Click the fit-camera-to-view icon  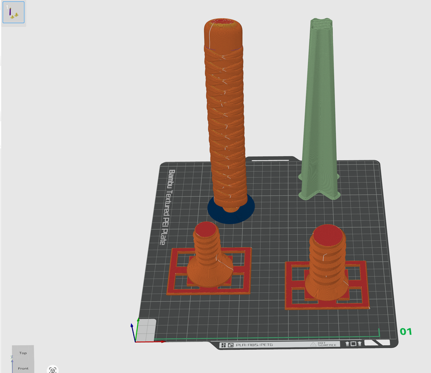pyautogui.click(x=52, y=369)
